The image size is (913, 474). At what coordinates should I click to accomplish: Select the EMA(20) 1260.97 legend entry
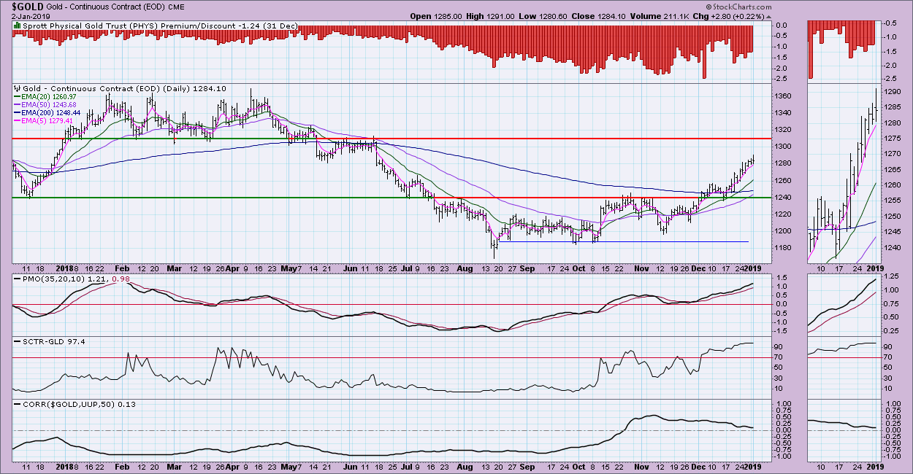[45, 97]
